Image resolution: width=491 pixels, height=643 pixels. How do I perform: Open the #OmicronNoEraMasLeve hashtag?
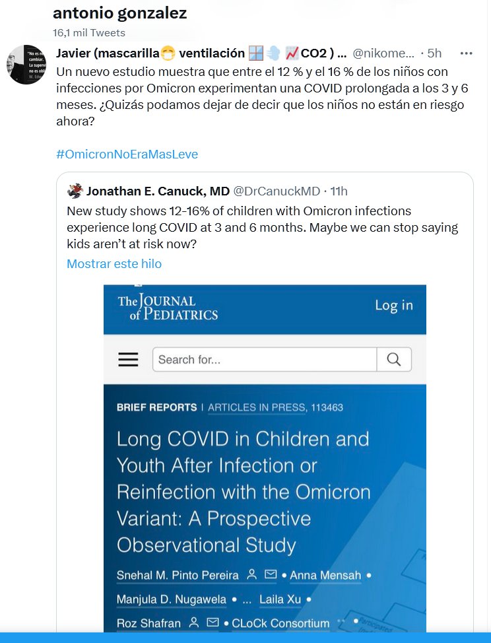(x=127, y=154)
